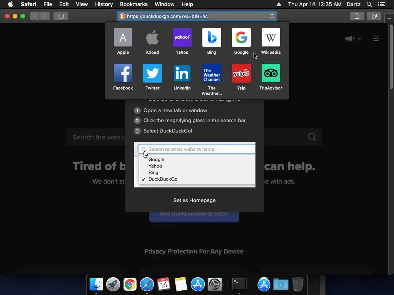
Task: Click the address bar URL field
Action: (x=197, y=16)
